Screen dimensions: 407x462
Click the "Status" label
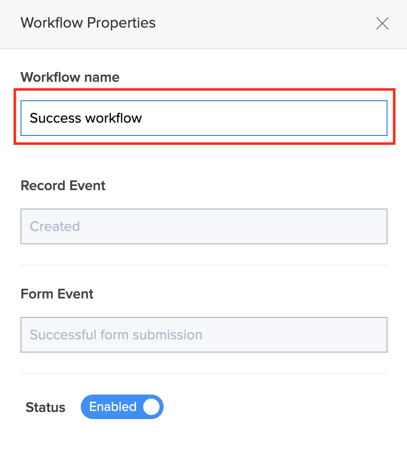(x=46, y=407)
